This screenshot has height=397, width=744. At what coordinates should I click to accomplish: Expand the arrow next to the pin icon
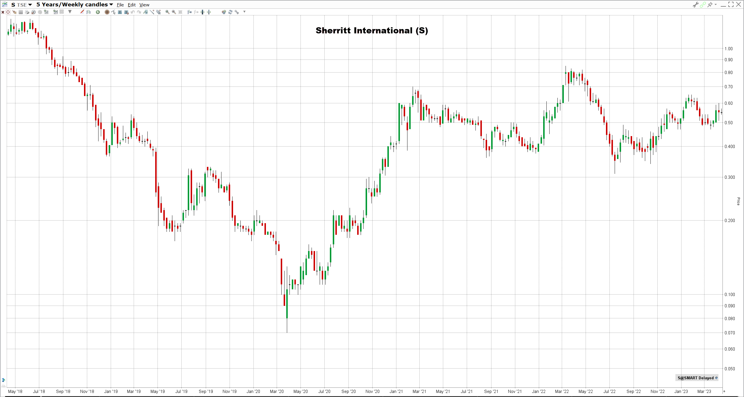pyautogui.click(x=716, y=4)
